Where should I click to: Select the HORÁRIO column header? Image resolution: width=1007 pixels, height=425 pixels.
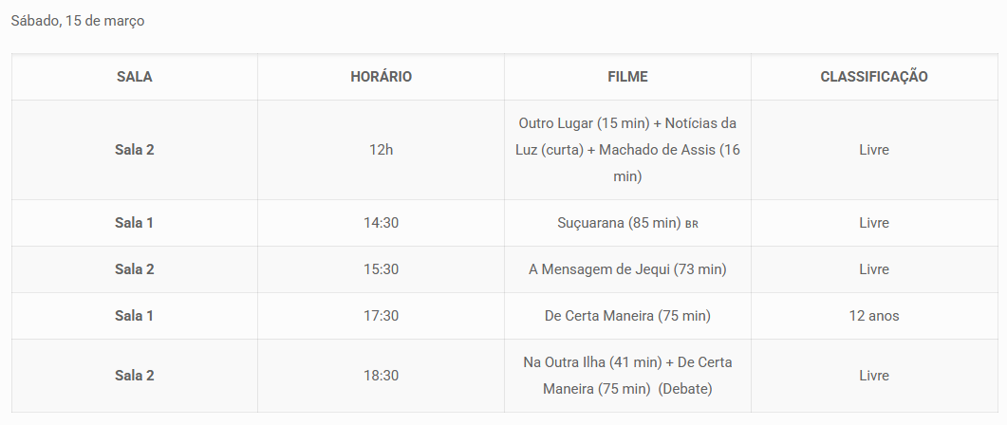click(x=381, y=77)
